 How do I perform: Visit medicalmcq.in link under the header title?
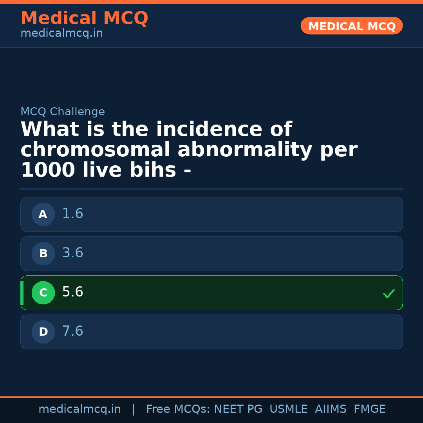(x=61, y=33)
